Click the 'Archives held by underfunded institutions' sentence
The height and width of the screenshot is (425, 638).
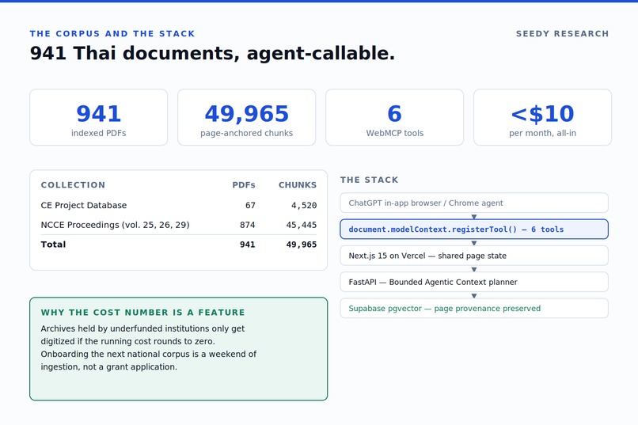click(x=142, y=335)
